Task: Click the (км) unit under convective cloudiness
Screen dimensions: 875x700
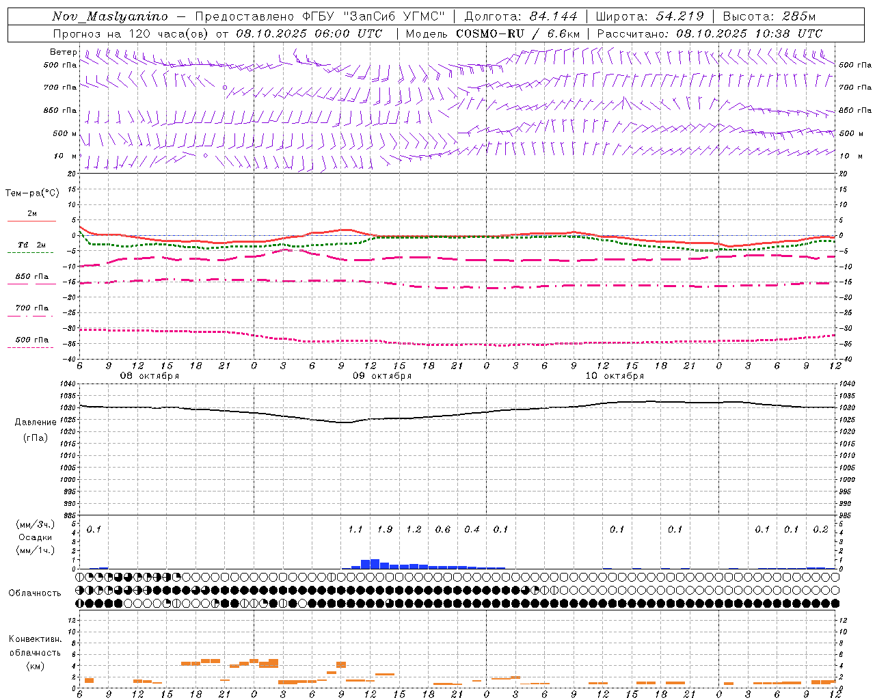Action: point(35,666)
